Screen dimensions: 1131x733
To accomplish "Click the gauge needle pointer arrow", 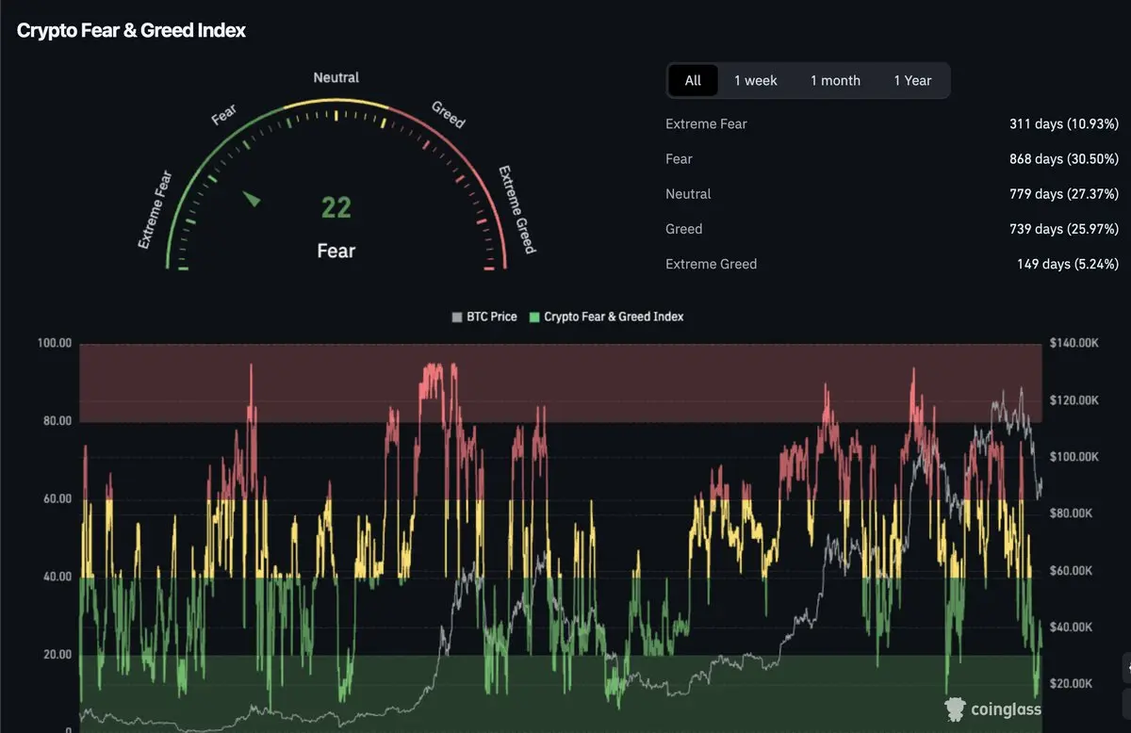I will point(252,198).
